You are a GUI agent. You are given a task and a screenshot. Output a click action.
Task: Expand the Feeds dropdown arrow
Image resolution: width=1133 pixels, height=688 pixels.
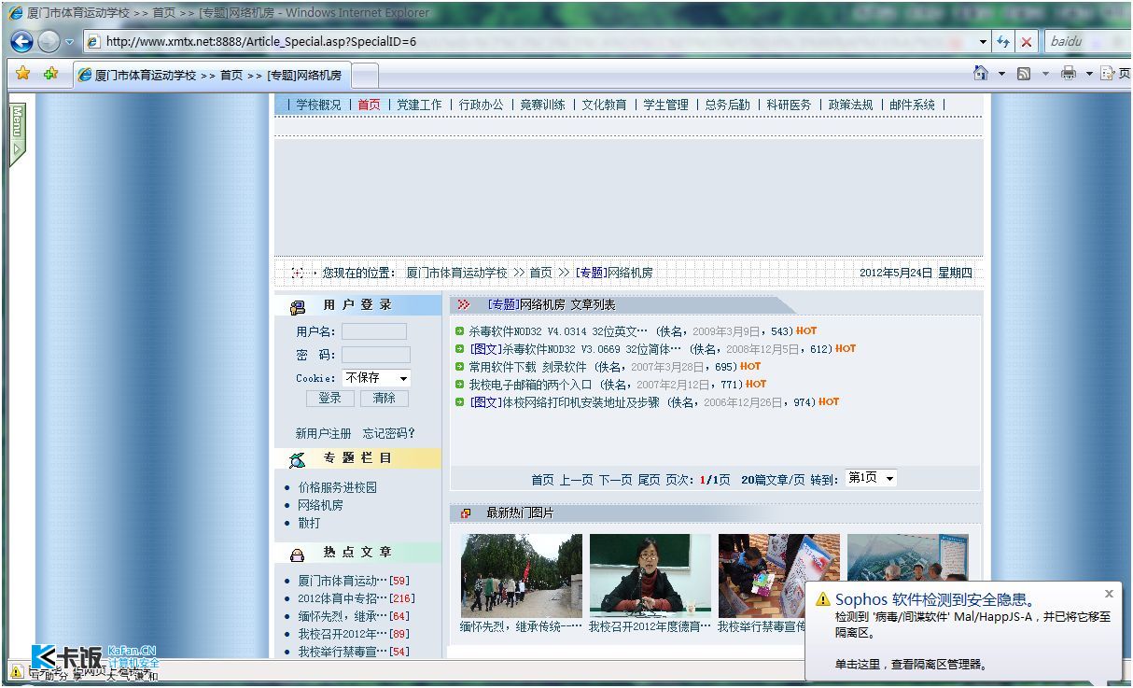point(1045,74)
